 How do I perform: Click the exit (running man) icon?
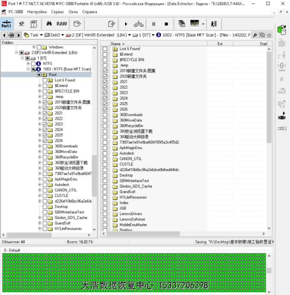[213, 24]
